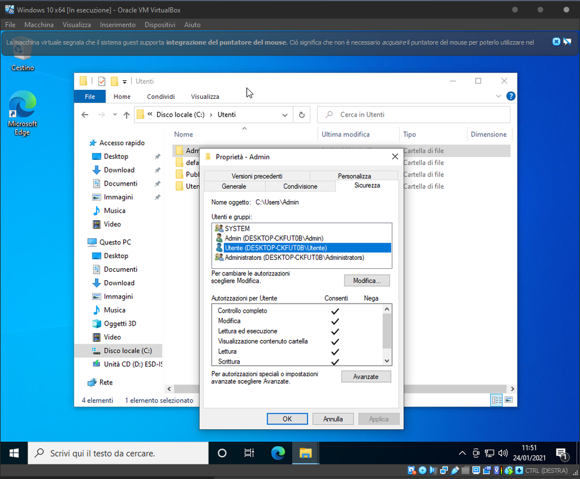The image size is (580, 479).
Task: Click Annulla to cancel the dialog
Action: 333,419
